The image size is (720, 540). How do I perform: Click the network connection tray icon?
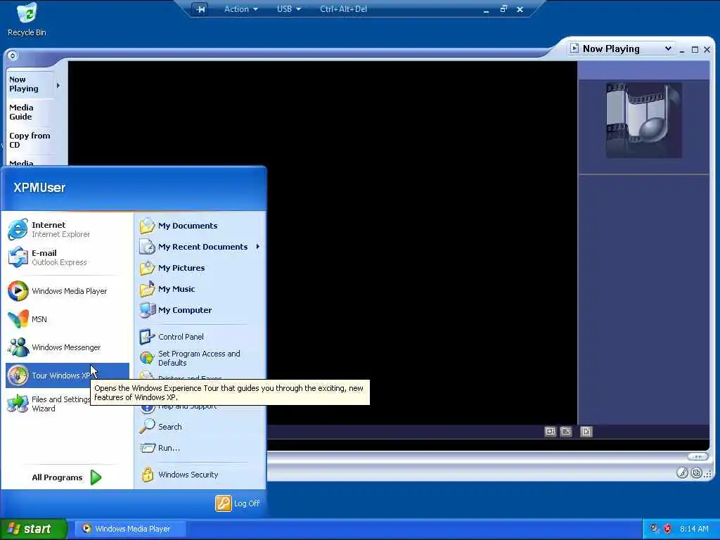[654, 529]
